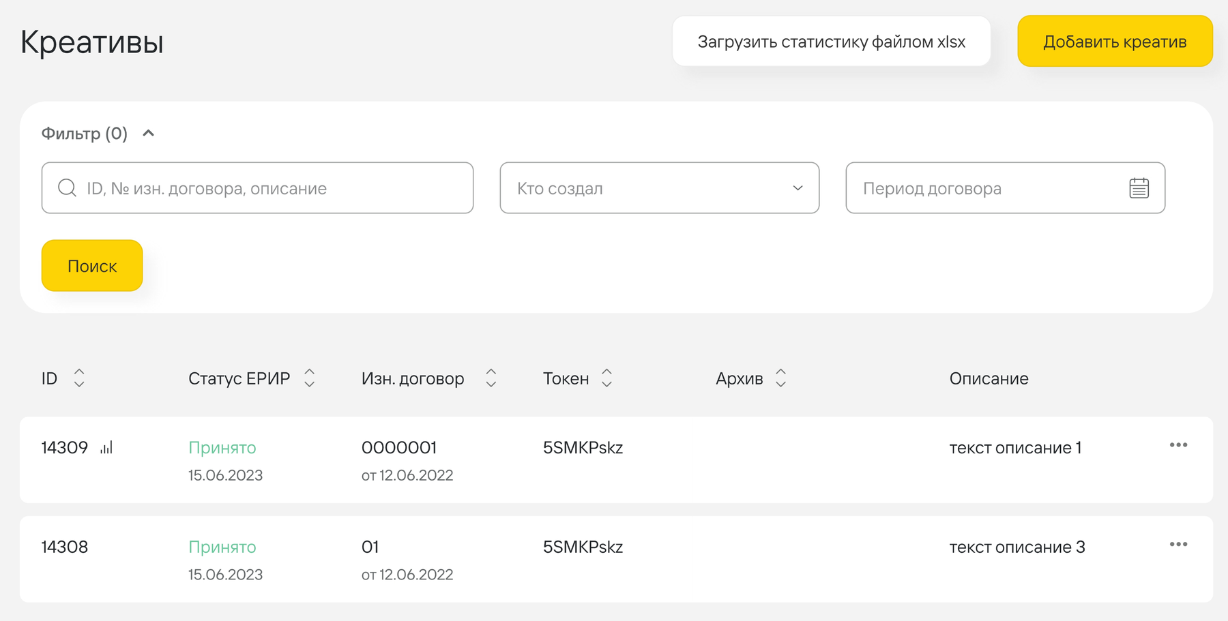Image resolution: width=1228 pixels, height=621 pixels.
Task: Click the Креативы page heading
Action: (x=92, y=42)
